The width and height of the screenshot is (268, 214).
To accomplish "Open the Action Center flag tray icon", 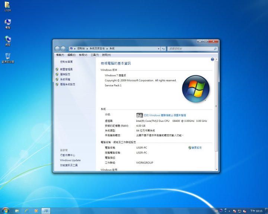I will tap(234, 211).
